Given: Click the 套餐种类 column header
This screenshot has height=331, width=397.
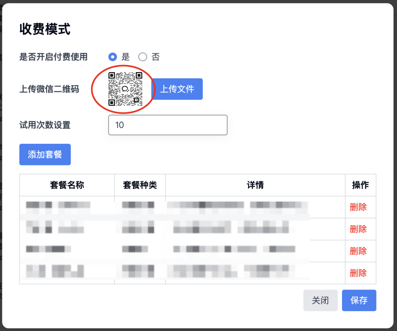Looking at the screenshot, I should [x=140, y=185].
